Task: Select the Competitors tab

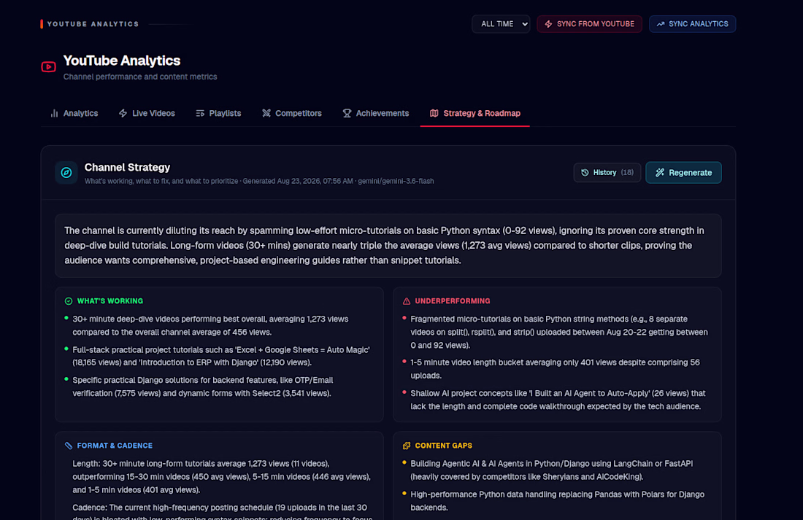Action: (292, 113)
